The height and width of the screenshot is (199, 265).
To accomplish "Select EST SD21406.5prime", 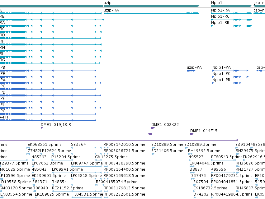I will 167,151.
